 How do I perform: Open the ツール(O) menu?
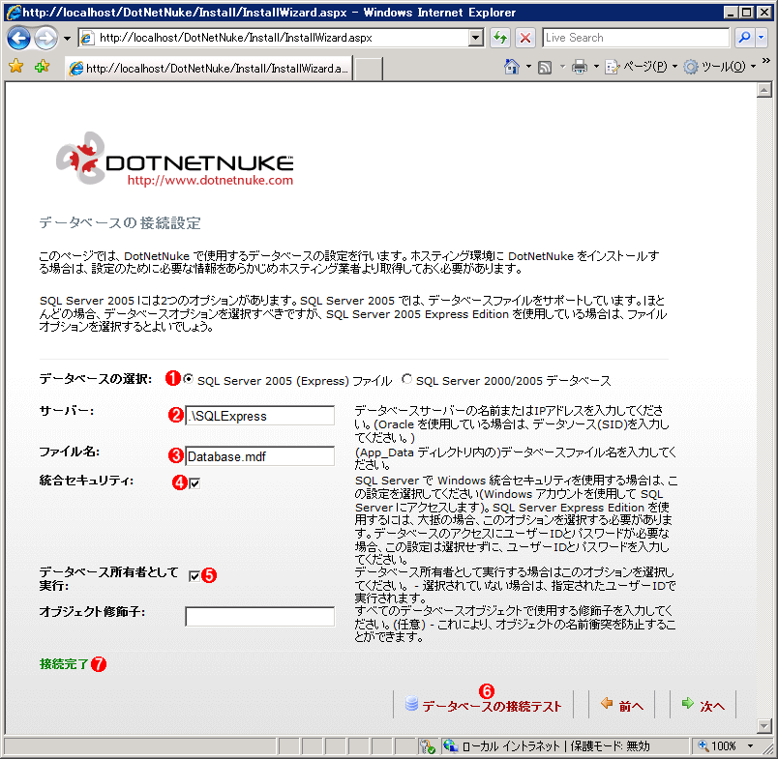pos(719,67)
